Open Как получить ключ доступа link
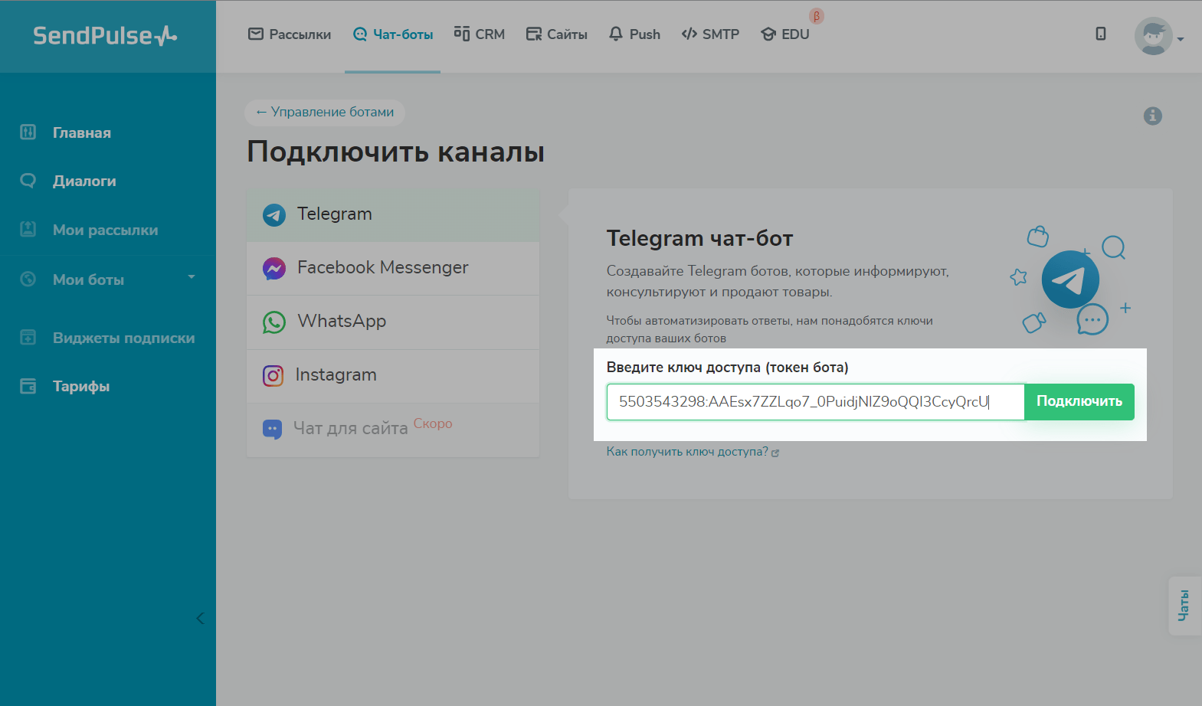The width and height of the screenshot is (1202, 706). (x=688, y=452)
